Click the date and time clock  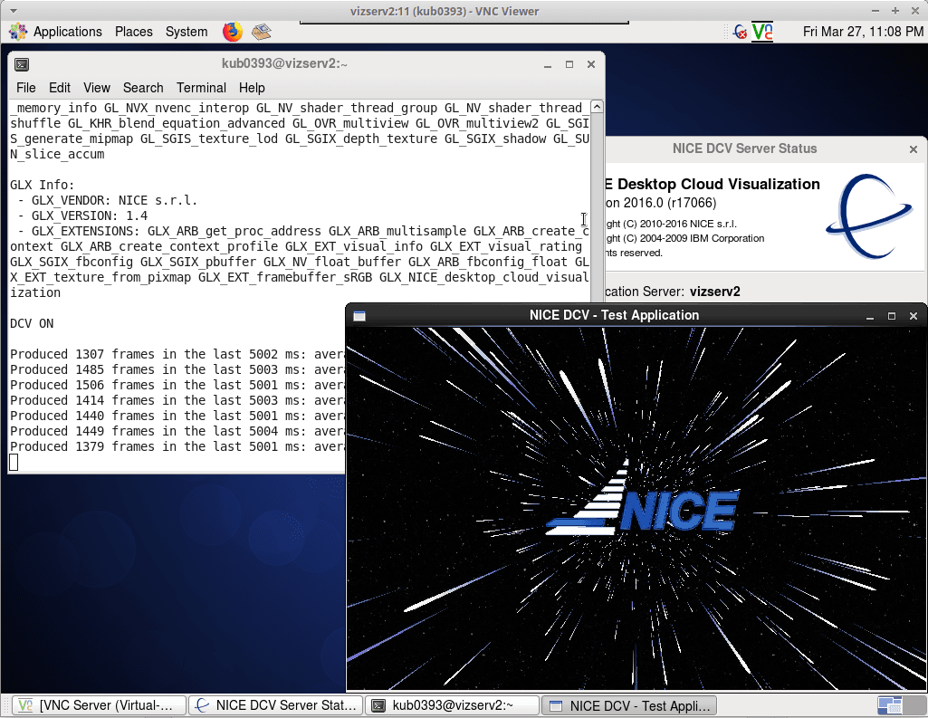click(863, 32)
